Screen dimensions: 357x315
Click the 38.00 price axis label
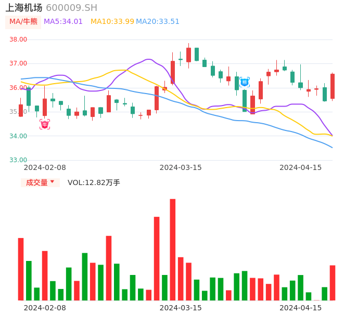[18, 40]
